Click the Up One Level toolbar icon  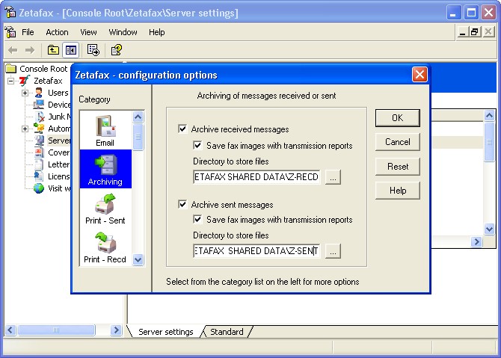[x=53, y=50]
